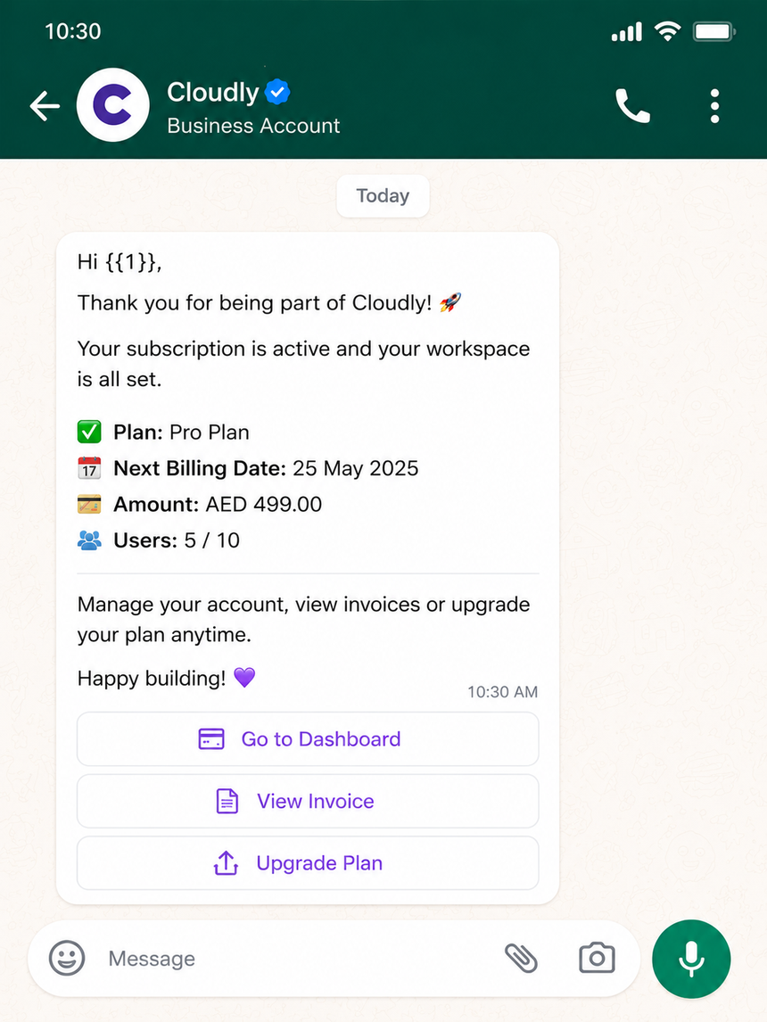
Task: Tap the Upgrade Plan button
Action: [308, 863]
